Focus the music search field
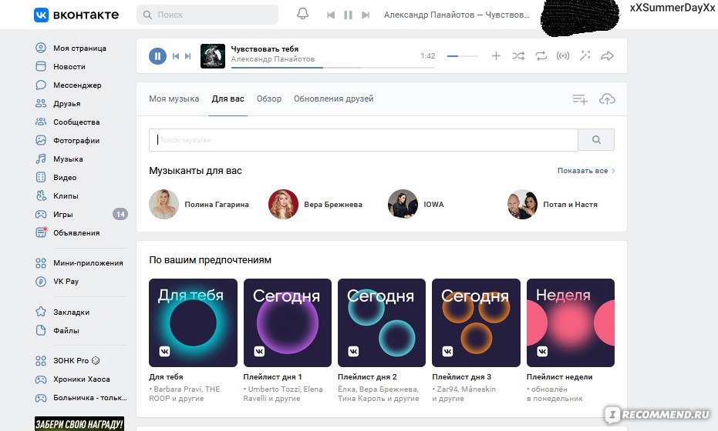This screenshot has height=431, width=718. [x=363, y=140]
